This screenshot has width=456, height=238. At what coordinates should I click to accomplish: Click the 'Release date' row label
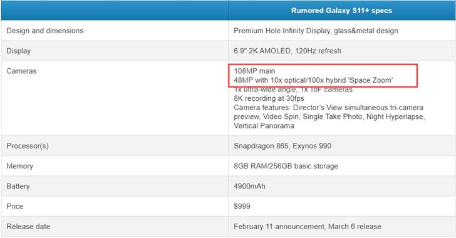[x=28, y=226]
